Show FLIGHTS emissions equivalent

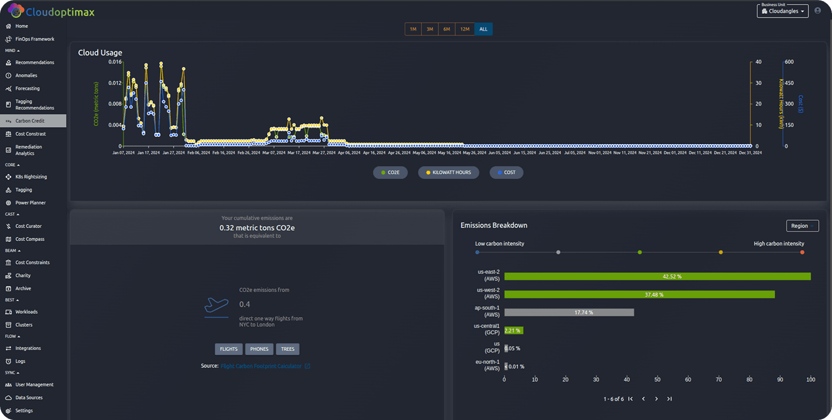pos(229,349)
